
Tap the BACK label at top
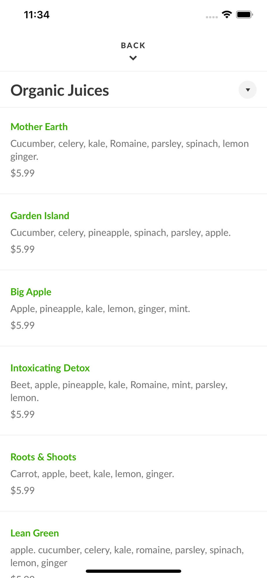[x=133, y=45]
